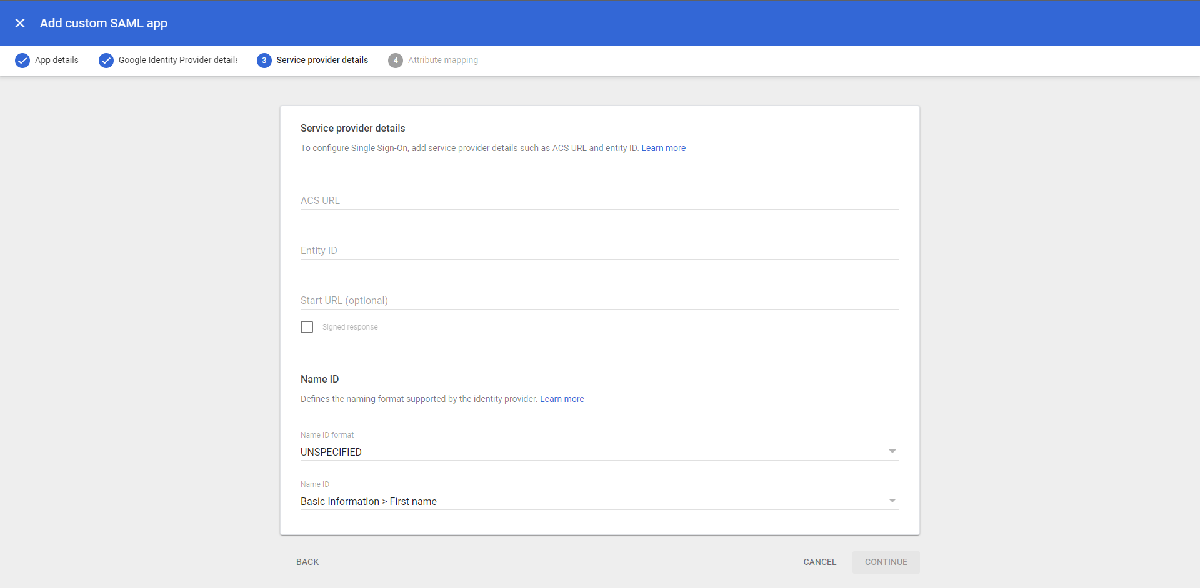
Task: Click into the Entity ID field
Action: coord(599,250)
